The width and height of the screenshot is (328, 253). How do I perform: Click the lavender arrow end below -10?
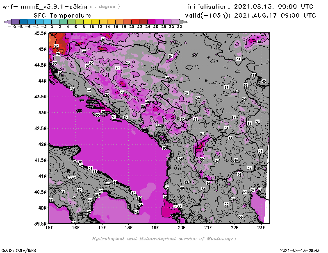[x=8, y=22]
